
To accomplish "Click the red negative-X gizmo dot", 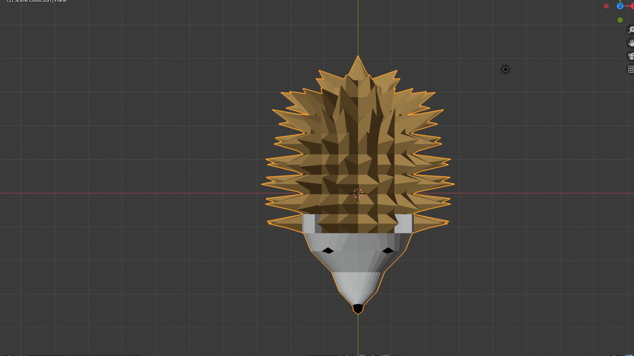I will [x=606, y=6].
